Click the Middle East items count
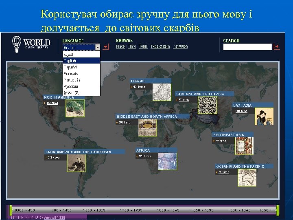The width and height of the screenshot is (293, 220). pos(125,122)
